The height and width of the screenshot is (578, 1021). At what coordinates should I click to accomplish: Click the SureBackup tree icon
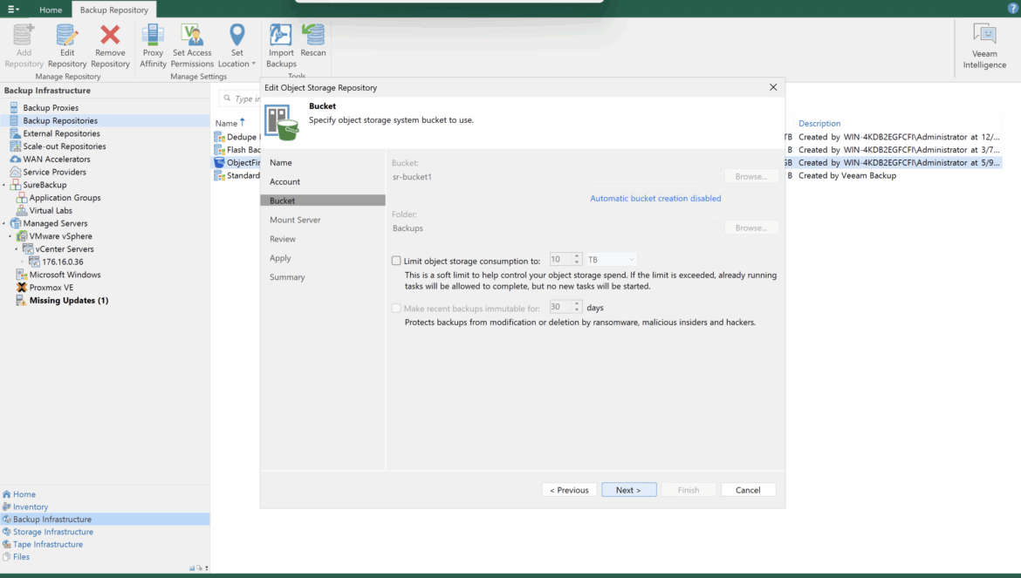[15, 186]
